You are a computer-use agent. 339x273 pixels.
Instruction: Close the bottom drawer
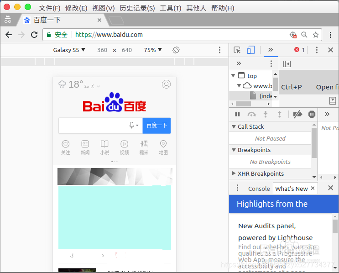(330, 188)
